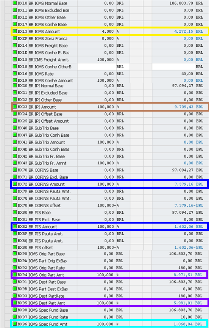The image size is (209, 328).
Task: Click 'BR ICMS Conhe Amount' condition name
Action: click(51, 80)
